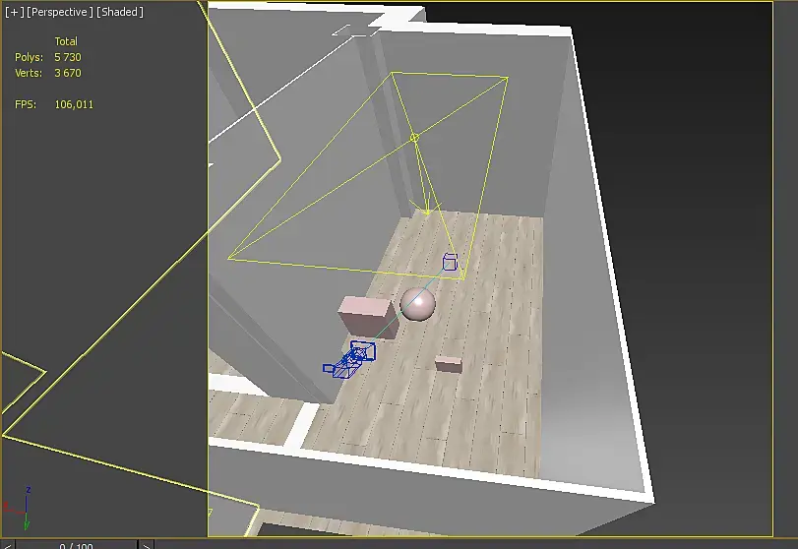Select the blue camera object icon
Viewport: 798px width, 549px height.
(350, 360)
